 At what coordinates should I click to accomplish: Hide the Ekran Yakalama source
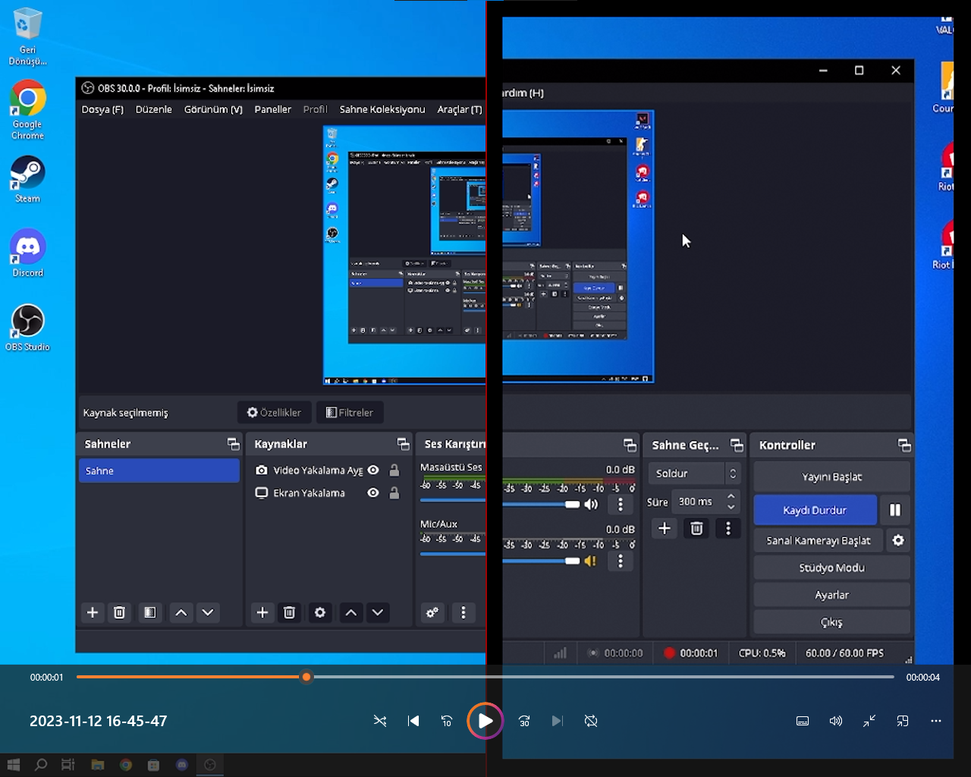[373, 492]
